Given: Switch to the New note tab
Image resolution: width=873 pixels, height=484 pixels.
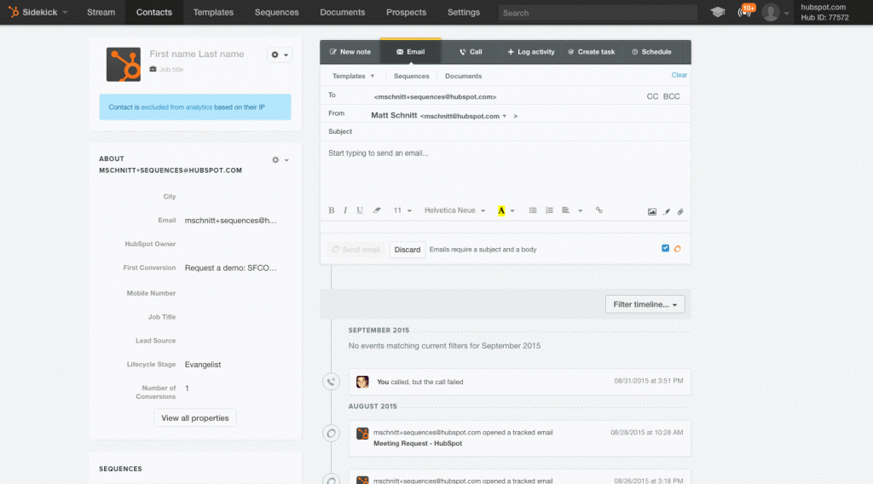Looking at the screenshot, I should 350,52.
